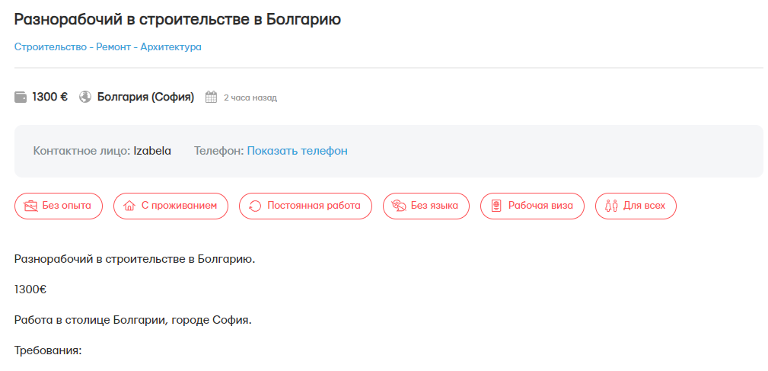Click the 'Работа в столице Болгарии' sentence

132,320
